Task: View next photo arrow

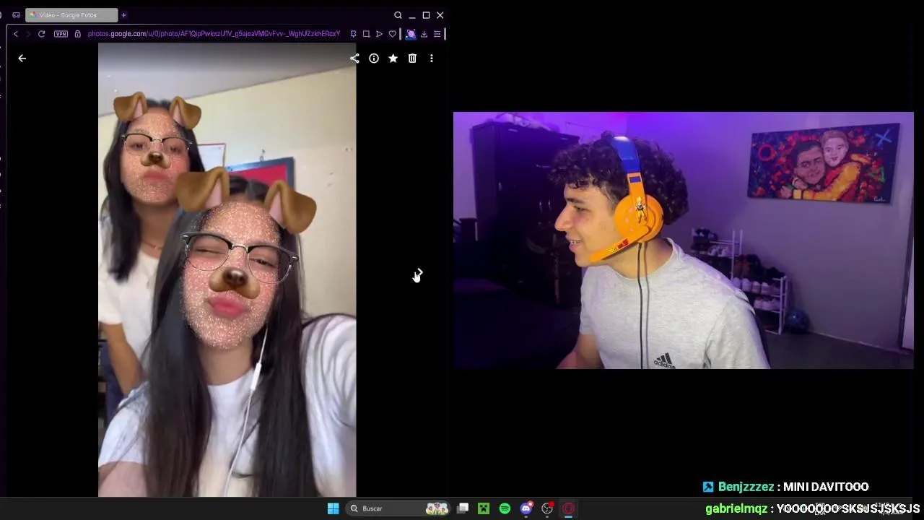Action: [x=419, y=272]
